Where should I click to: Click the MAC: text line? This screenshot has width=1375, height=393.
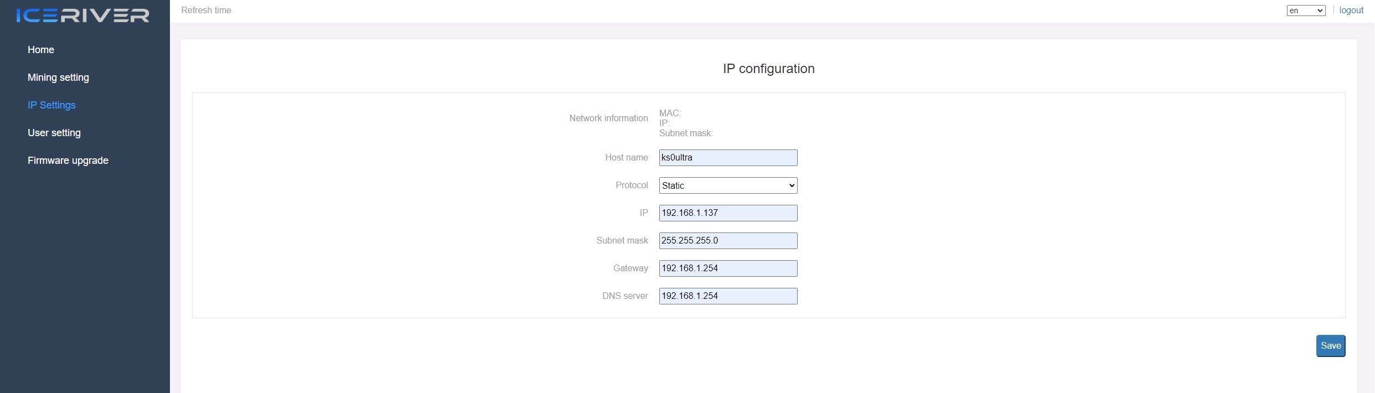click(x=670, y=113)
